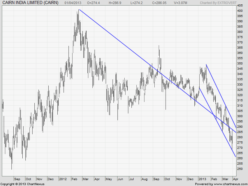Click the Jun label on time axis
248x186 pixels.
(120, 179)
